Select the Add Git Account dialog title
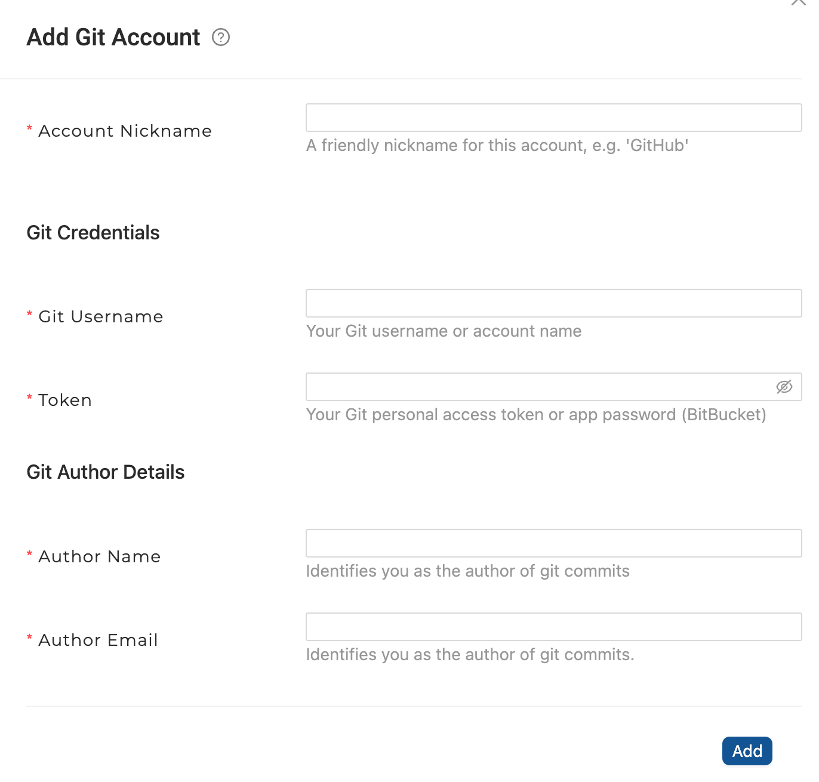Viewport: 819px width, 782px height. coord(113,37)
